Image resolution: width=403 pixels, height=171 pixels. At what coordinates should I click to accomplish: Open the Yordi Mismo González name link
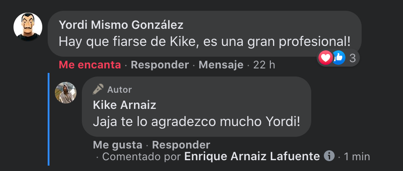(x=121, y=25)
